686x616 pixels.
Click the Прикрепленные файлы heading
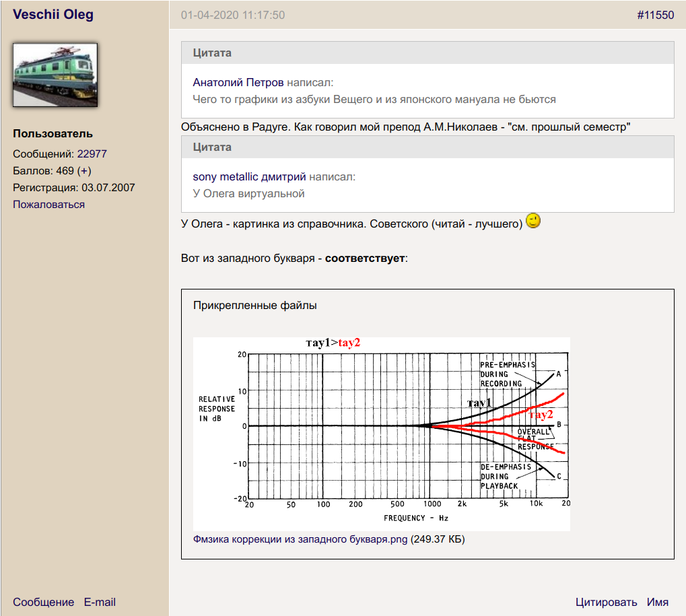click(254, 306)
